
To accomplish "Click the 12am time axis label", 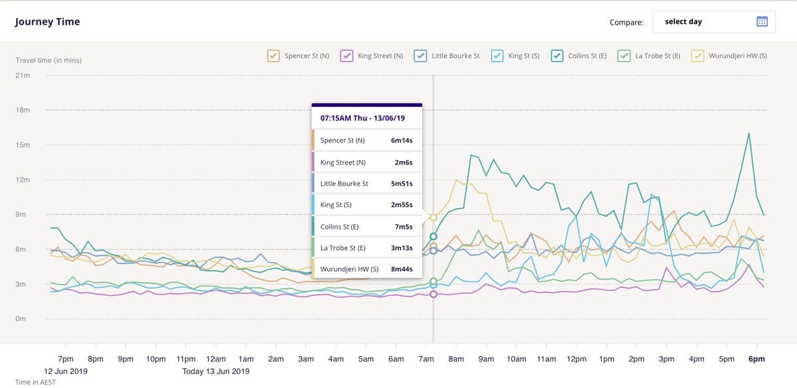I will 216,359.
